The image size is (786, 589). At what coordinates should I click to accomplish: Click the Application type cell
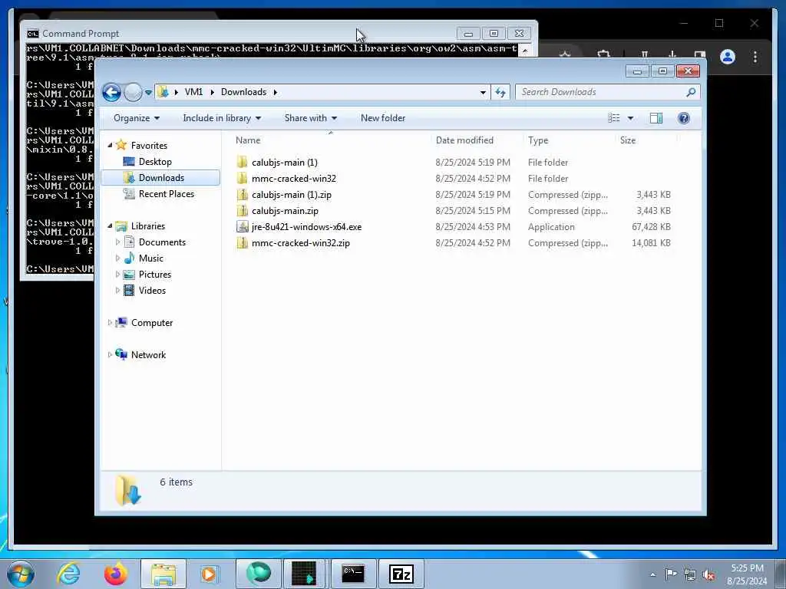551,227
